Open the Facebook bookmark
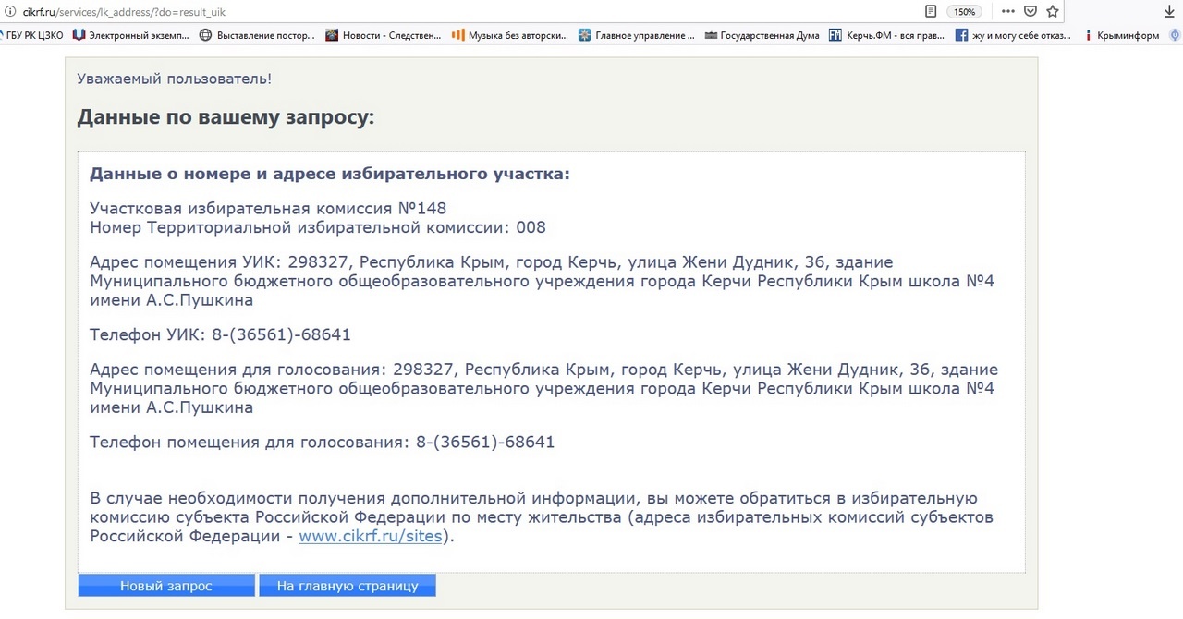 1014,36
